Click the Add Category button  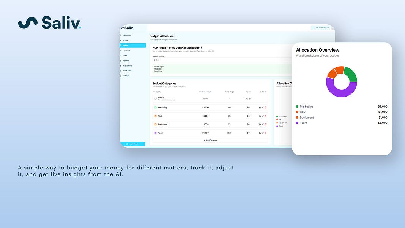[x=210, y=140]
